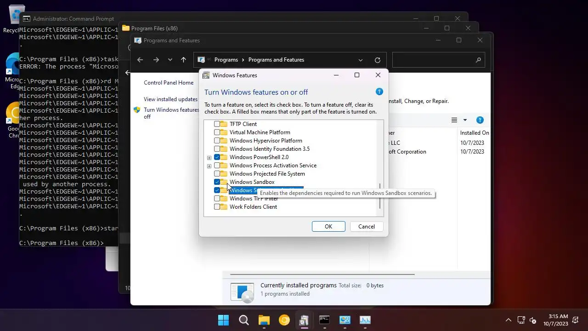The width and height of the screenshot is (588, 331).
Task: Select the Microsoft Edge desktop shortcut
Action: tap(13, 71)
